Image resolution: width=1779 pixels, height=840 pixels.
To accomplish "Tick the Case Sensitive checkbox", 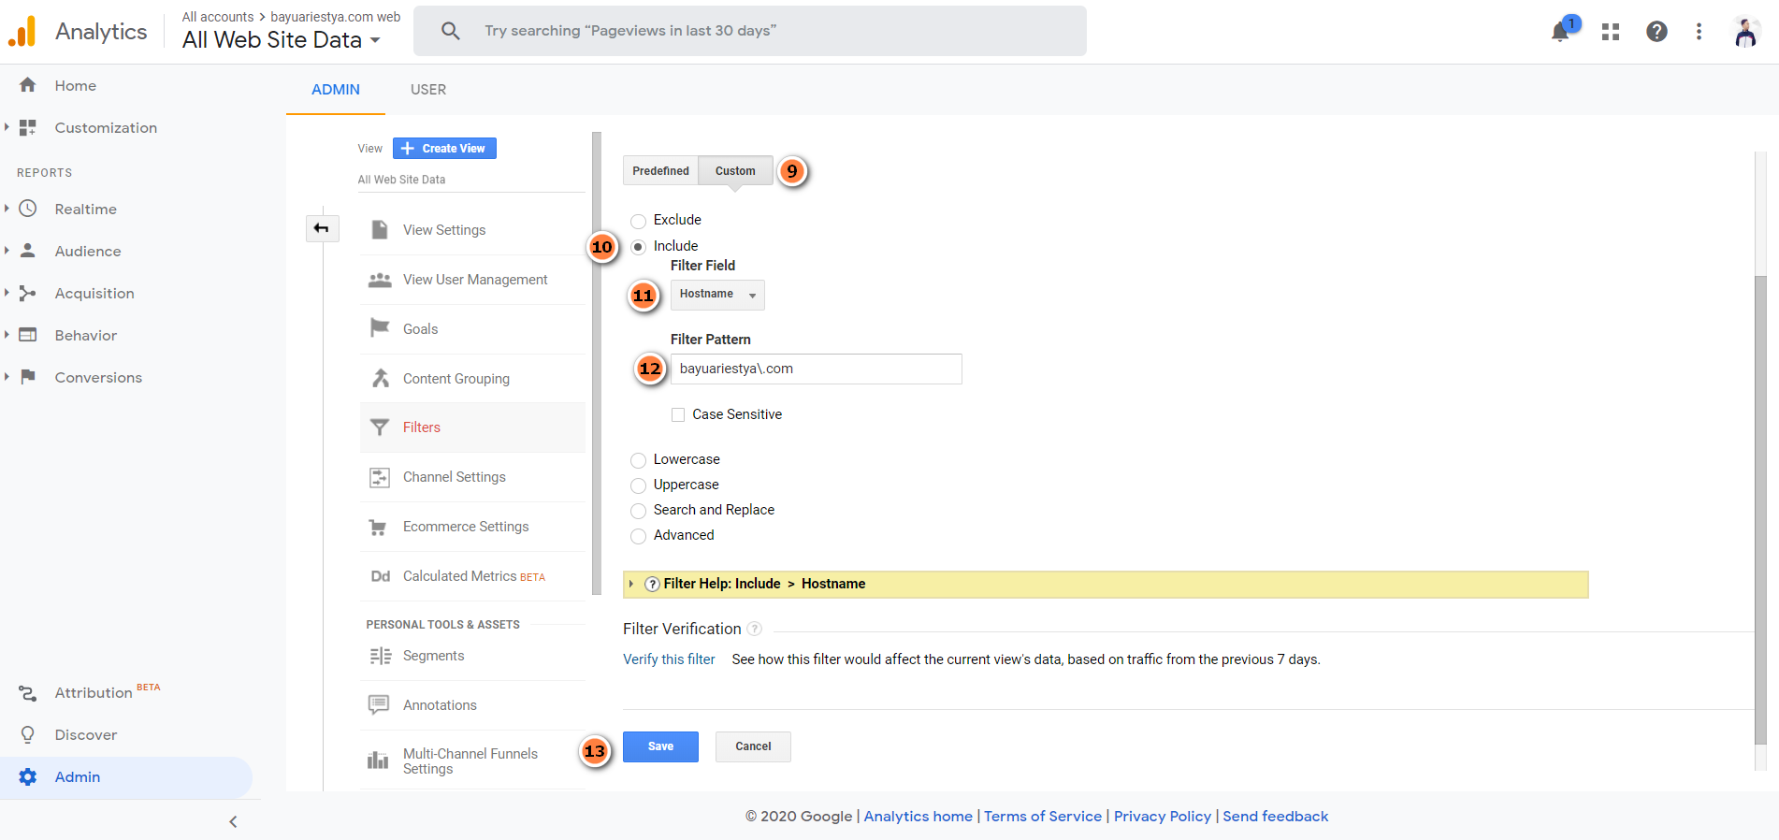I will pyautogui.click(x=678, y=414).
